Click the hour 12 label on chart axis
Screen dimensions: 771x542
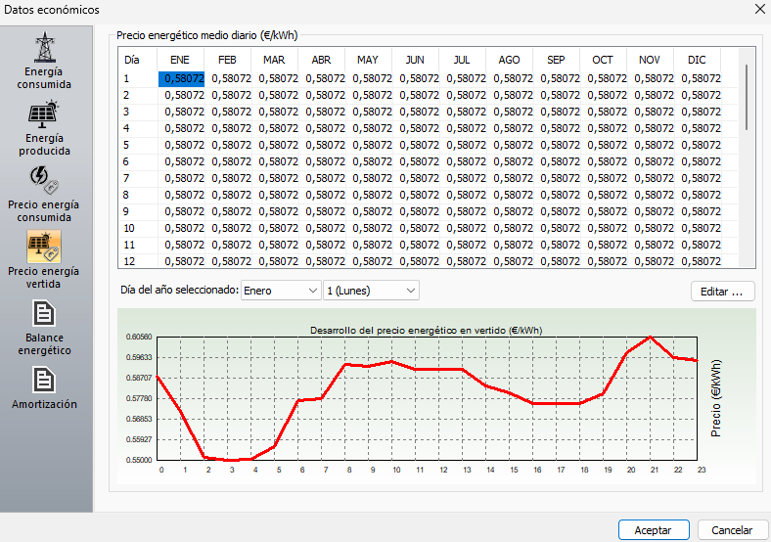pyautogui.click(x=443, y=470)
